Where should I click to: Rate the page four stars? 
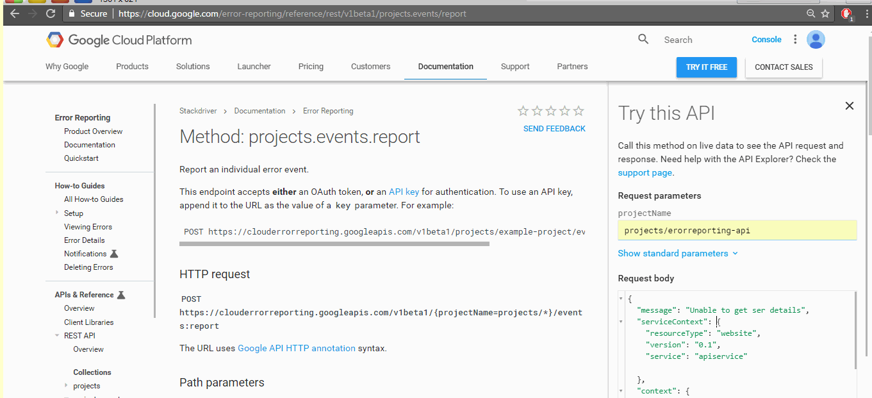pyautogui.click(x=564, y=111)
